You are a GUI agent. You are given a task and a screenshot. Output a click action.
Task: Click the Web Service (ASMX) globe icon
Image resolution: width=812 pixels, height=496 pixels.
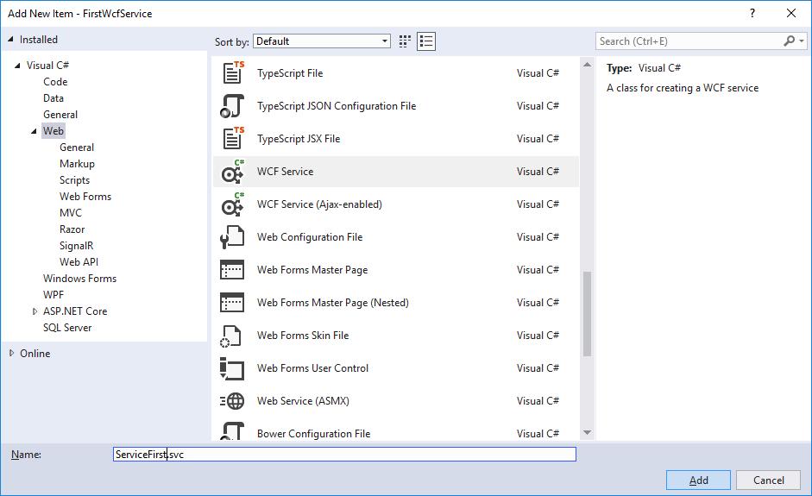click(232, 401)
